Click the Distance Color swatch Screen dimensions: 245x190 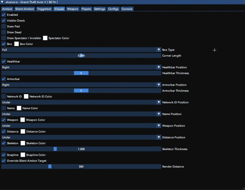[23, 131]
